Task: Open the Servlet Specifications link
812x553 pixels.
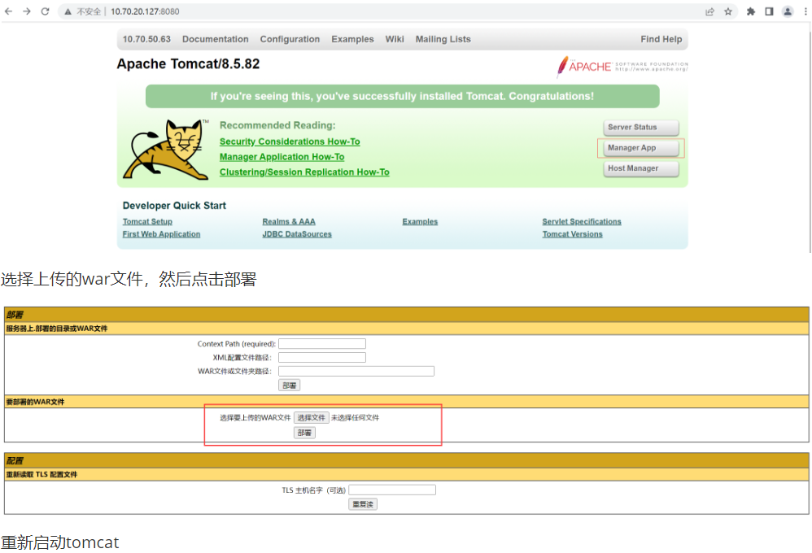Action: (582, 222)
